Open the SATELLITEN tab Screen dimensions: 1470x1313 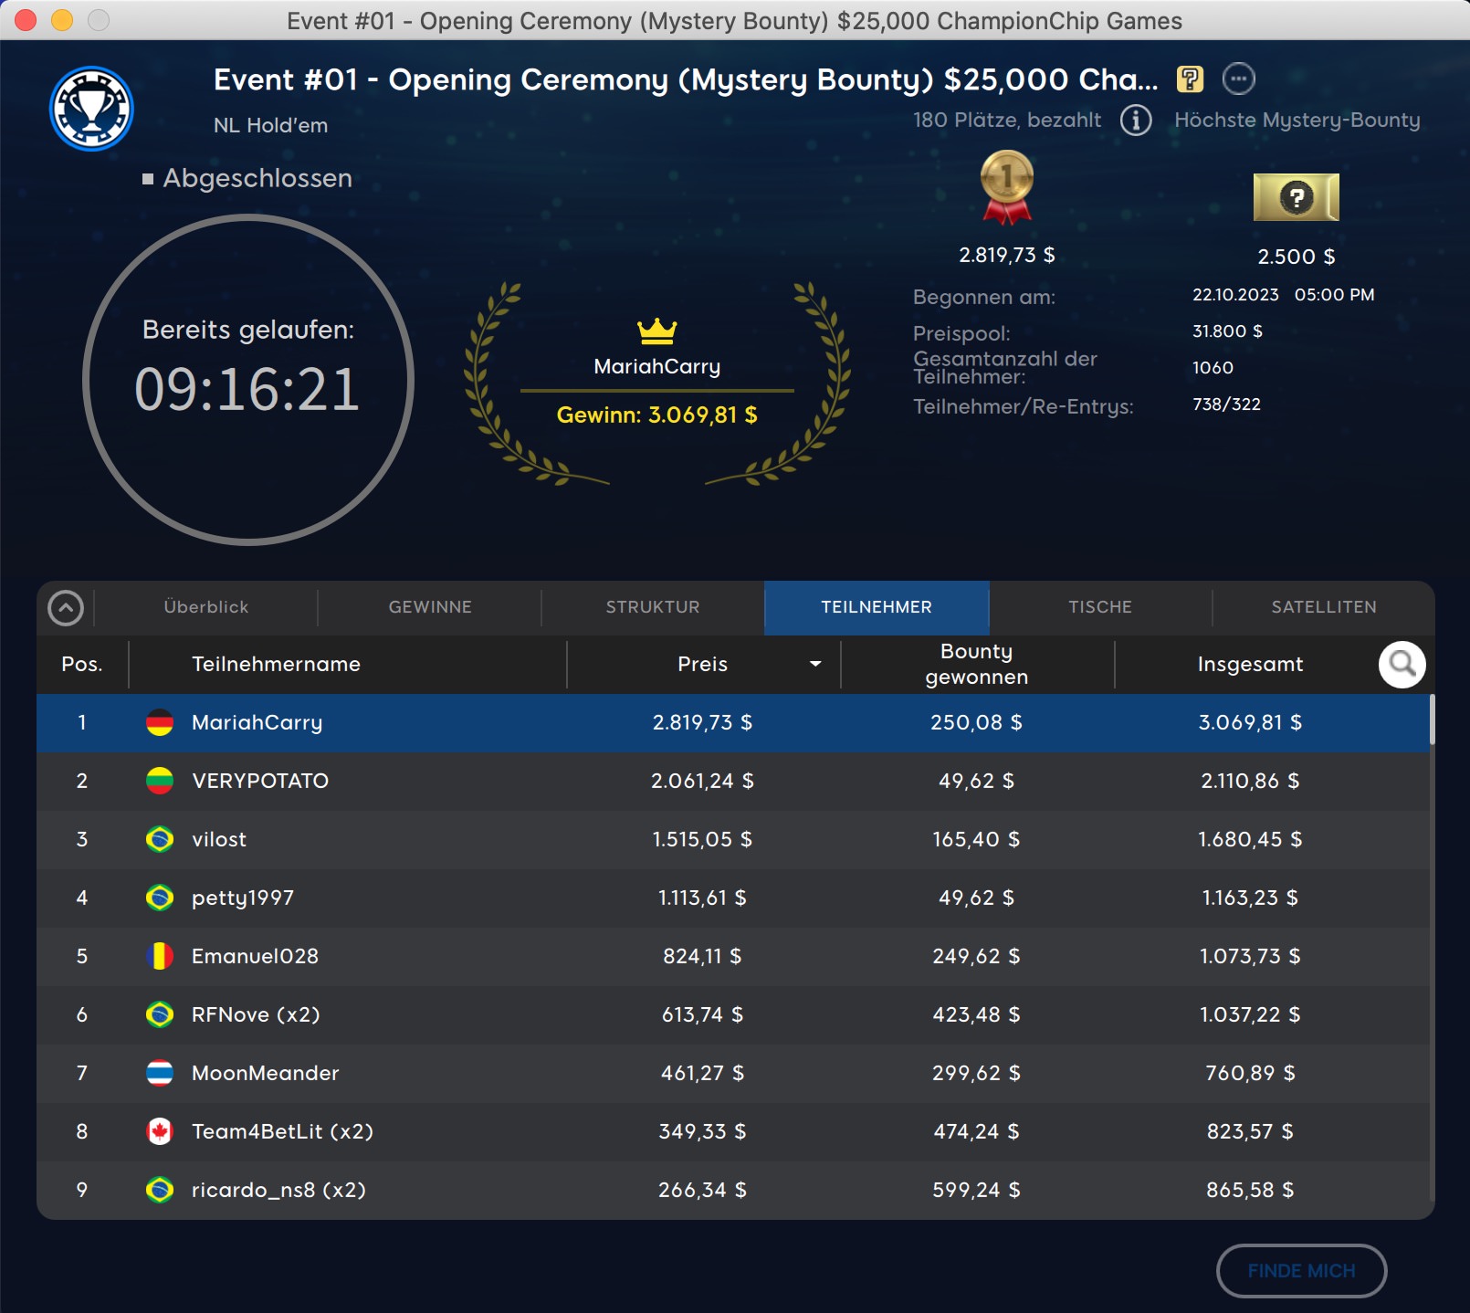1323,607
